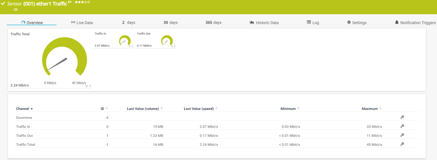437x160 pixels.
Task: Click pin icon under Traffic Total gauge
Action: [x=90, y=86]
